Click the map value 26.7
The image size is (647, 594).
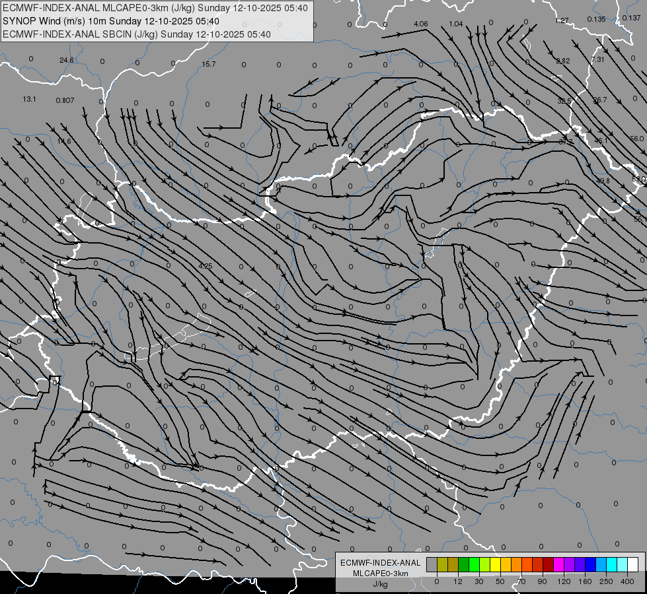[600, 100]
